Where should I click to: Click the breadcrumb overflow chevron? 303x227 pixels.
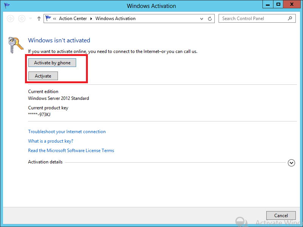(55, 18)
